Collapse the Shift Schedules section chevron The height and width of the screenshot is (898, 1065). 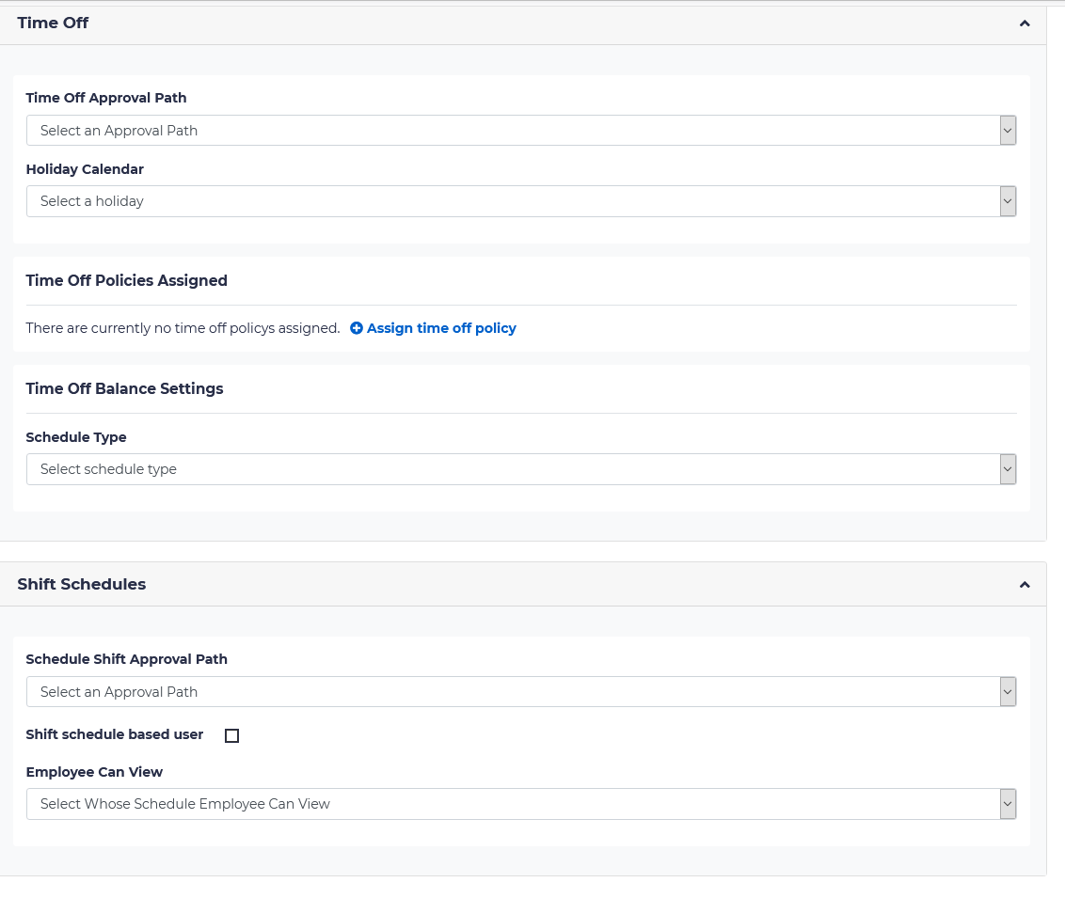point(1025,585)
